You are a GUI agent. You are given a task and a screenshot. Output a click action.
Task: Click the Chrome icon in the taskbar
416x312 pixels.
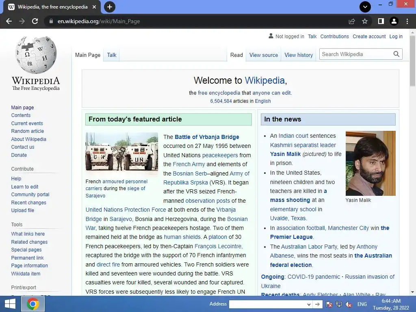pos(32,304)
